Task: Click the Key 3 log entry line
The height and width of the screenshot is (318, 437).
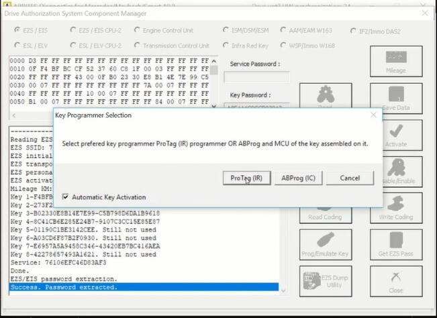Action: click(85, 213)
